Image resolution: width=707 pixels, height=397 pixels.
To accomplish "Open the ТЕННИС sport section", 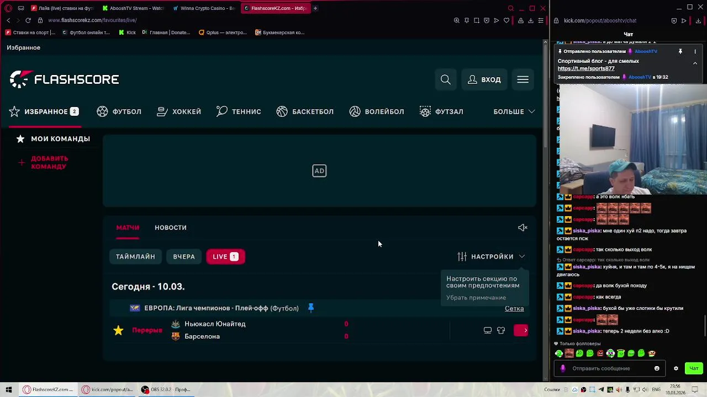I will (x=239, y=111).
